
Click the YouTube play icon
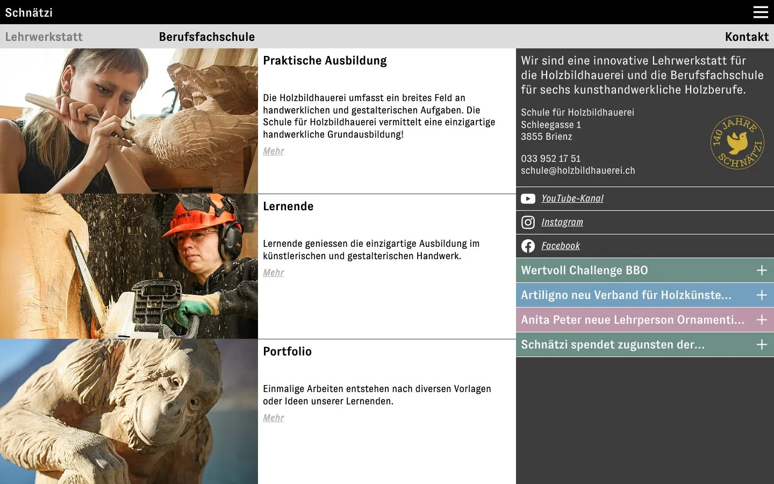[528, 199]
